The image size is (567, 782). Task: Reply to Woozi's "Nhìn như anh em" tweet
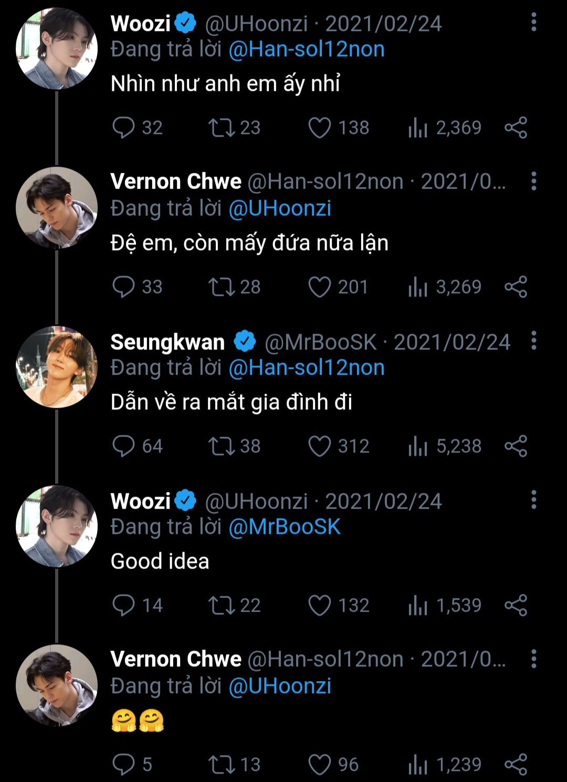point(123,128)
